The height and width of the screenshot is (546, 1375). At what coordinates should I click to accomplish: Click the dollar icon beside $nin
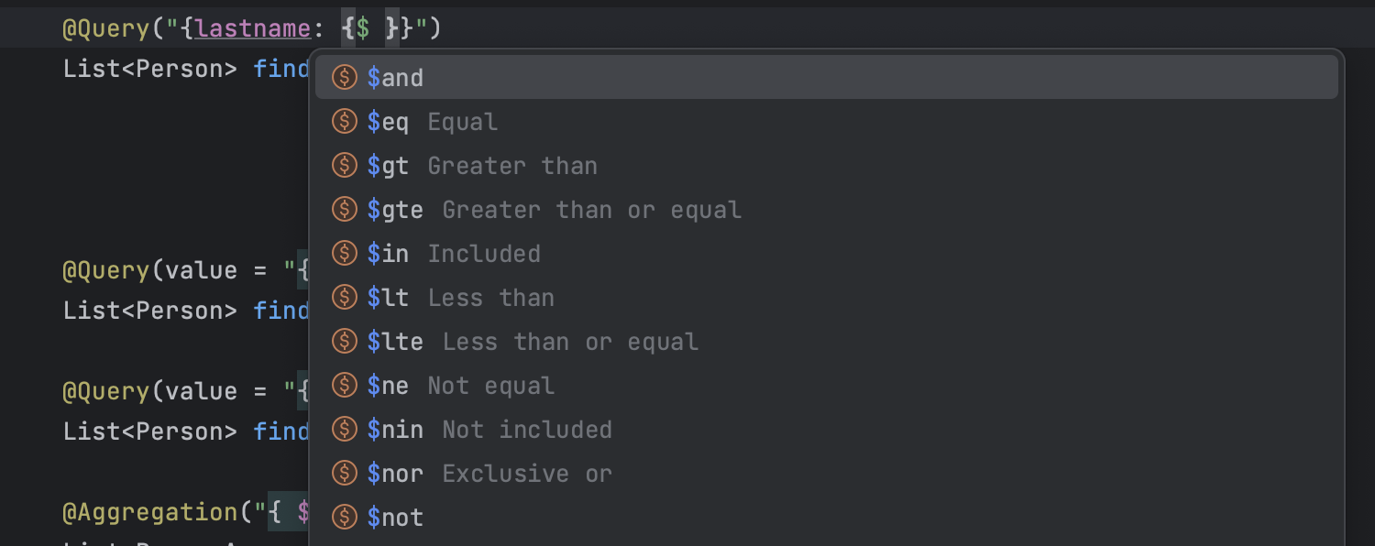(344, 430)
